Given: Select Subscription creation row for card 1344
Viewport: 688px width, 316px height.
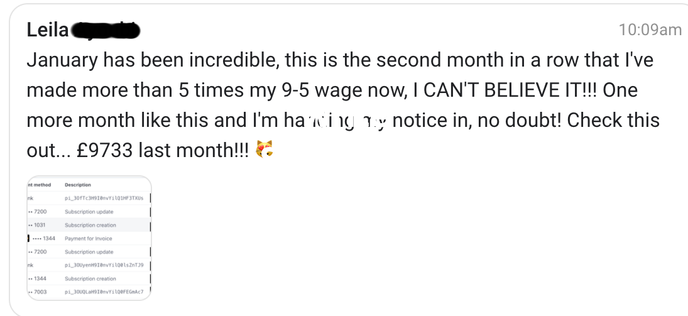Looking at the screenshot, I should pyautogui.click(x=89, y=279).
